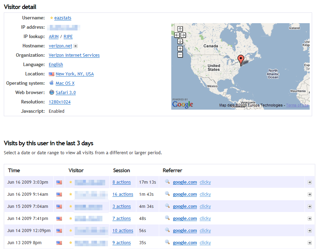Click the 'Jun 15 2009 7:04am' time cell

point(28,206)
